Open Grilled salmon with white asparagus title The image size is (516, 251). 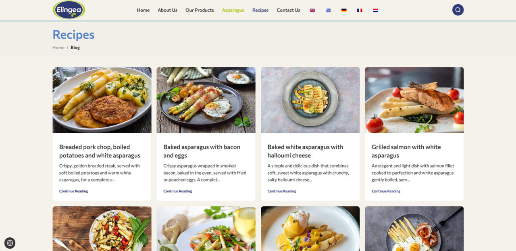coord(406,151)
